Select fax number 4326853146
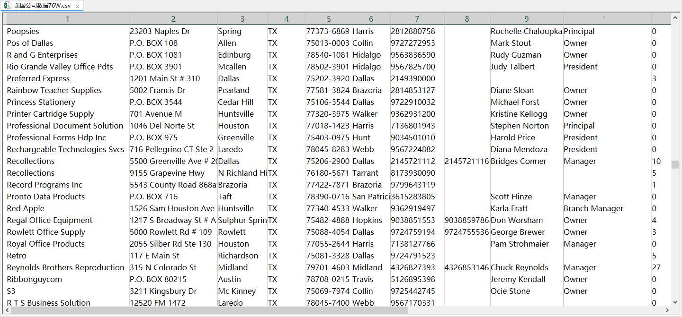 tap(467, 267)
